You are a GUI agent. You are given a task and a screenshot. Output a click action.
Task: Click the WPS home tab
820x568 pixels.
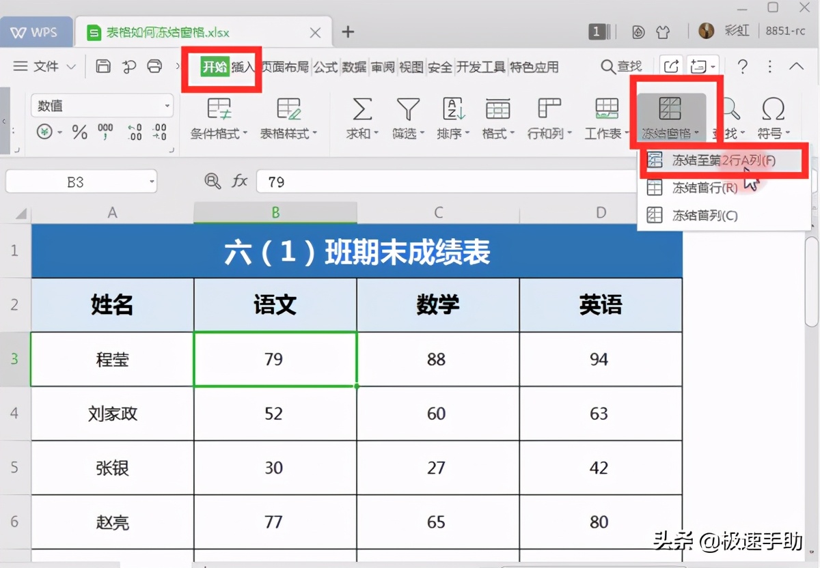[36, 32]
